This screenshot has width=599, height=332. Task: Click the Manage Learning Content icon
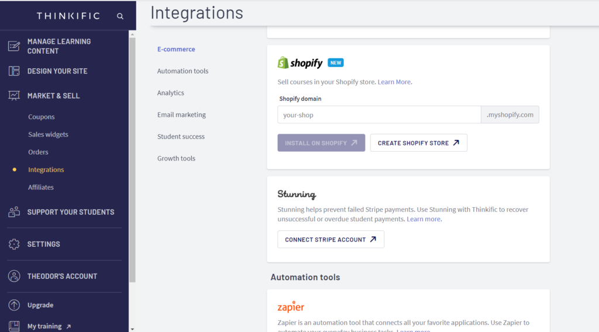(14, 46)
